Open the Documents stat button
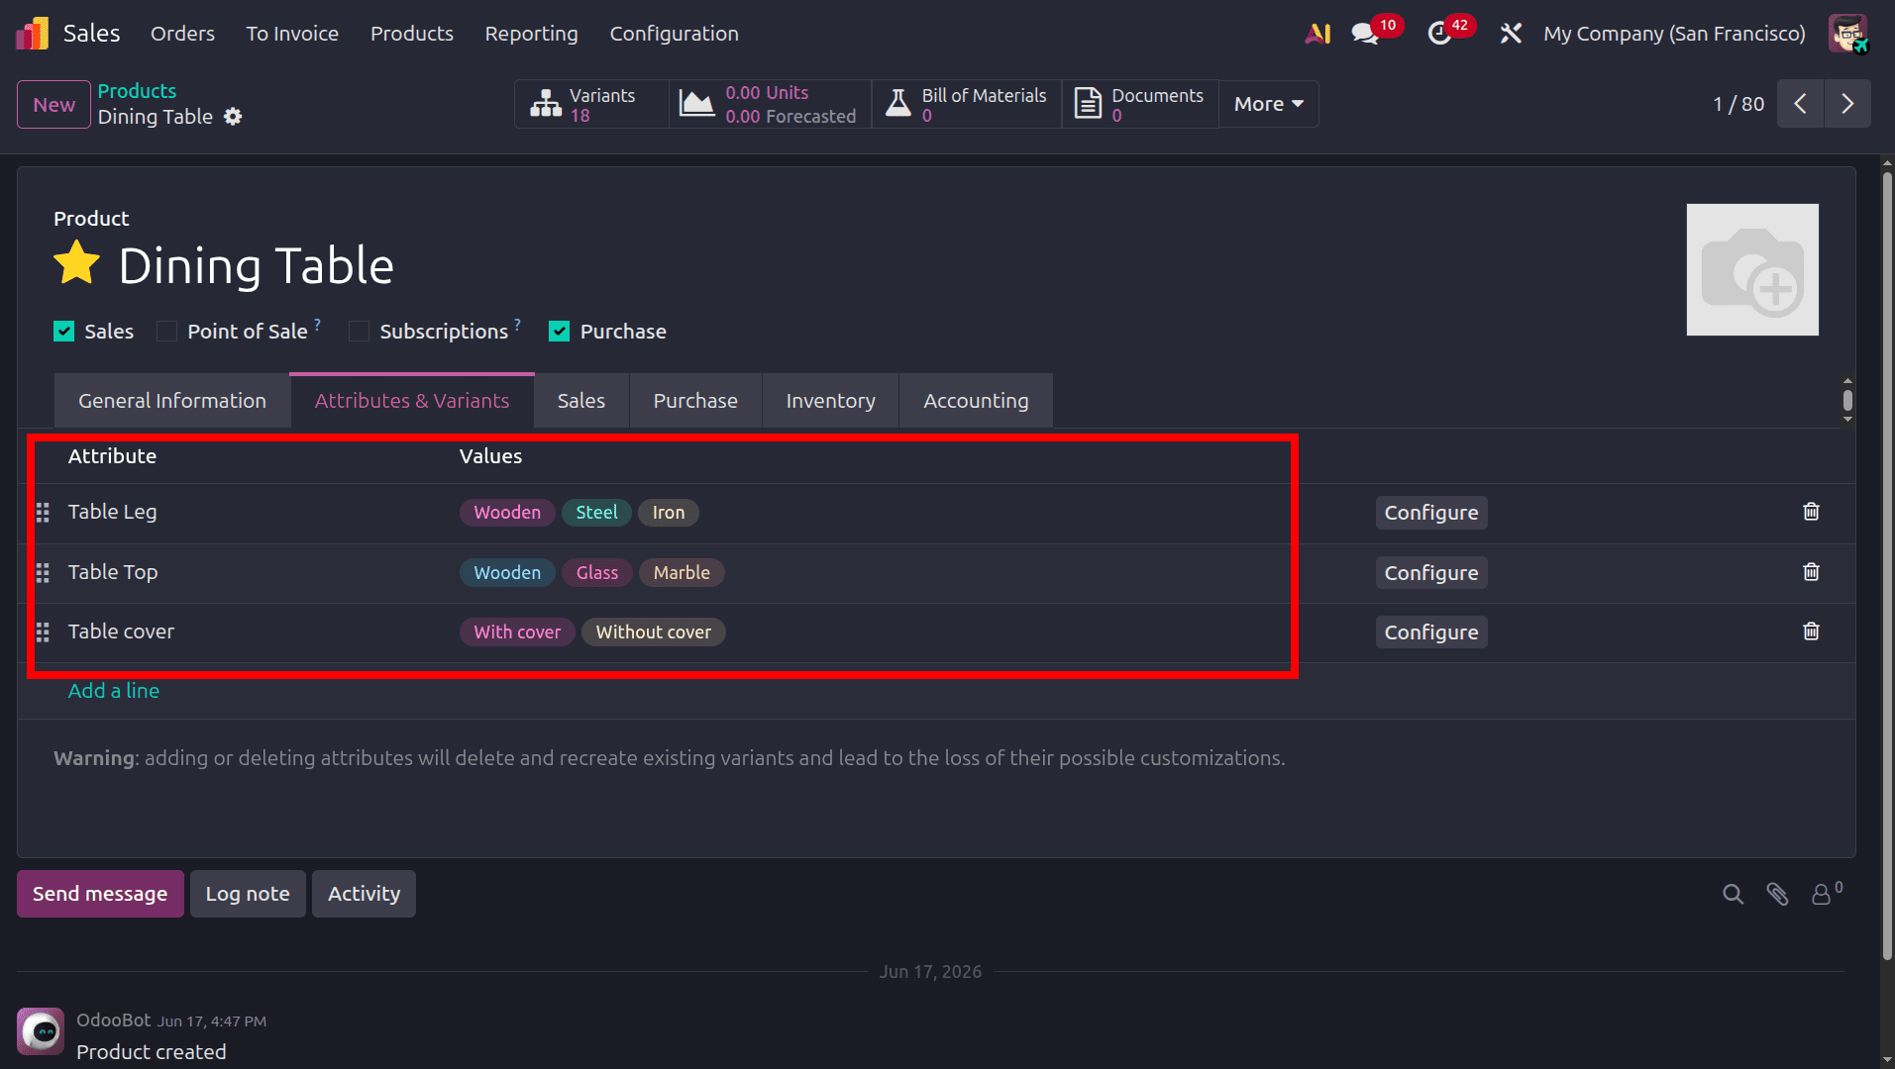The height and width of the screenshot is (1069, 1895). [1140, 104]
